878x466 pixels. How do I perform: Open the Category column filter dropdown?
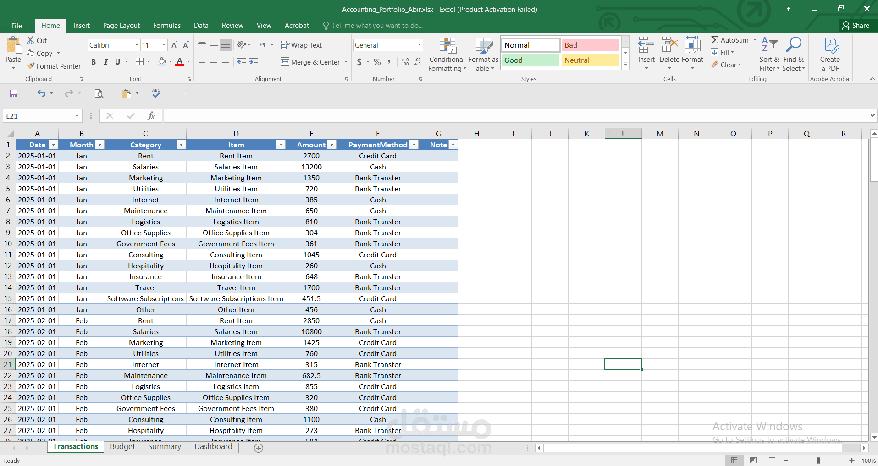tap(181, 145)
